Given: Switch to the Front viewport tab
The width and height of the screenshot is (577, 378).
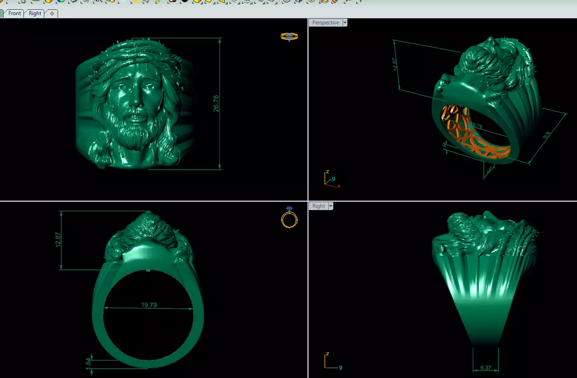Looking at the screenshot, I should tap(15, 13).
